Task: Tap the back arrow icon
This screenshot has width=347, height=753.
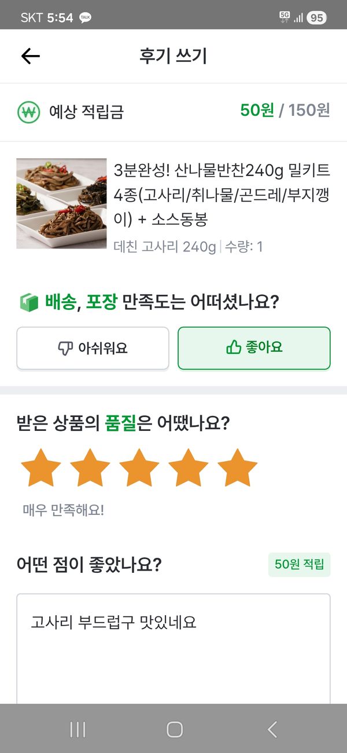Action: pyautogui.click(x=31, y=56)
